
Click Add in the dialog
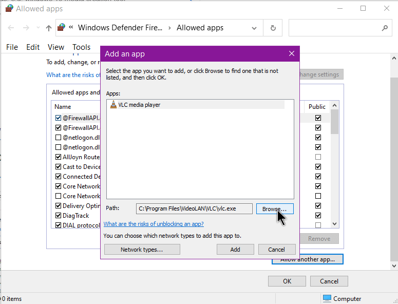235,250
